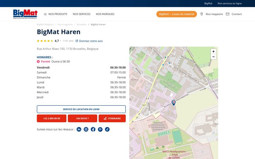The height and width of the screenshot is (159, 255).
Task: Open the LinkedIn social icon
Action: 79,129
